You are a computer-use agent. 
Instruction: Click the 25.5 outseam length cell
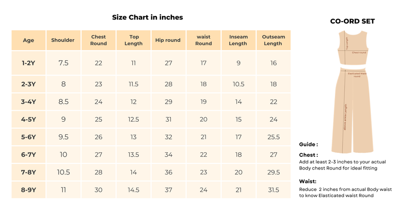click(x=273, y=136)
